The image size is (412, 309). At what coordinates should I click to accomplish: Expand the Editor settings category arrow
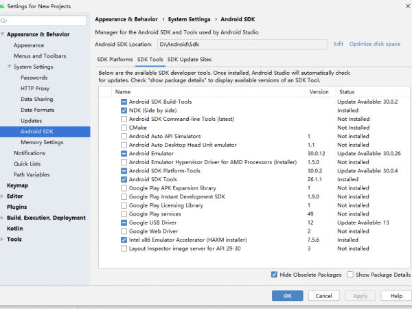point(4,196)
